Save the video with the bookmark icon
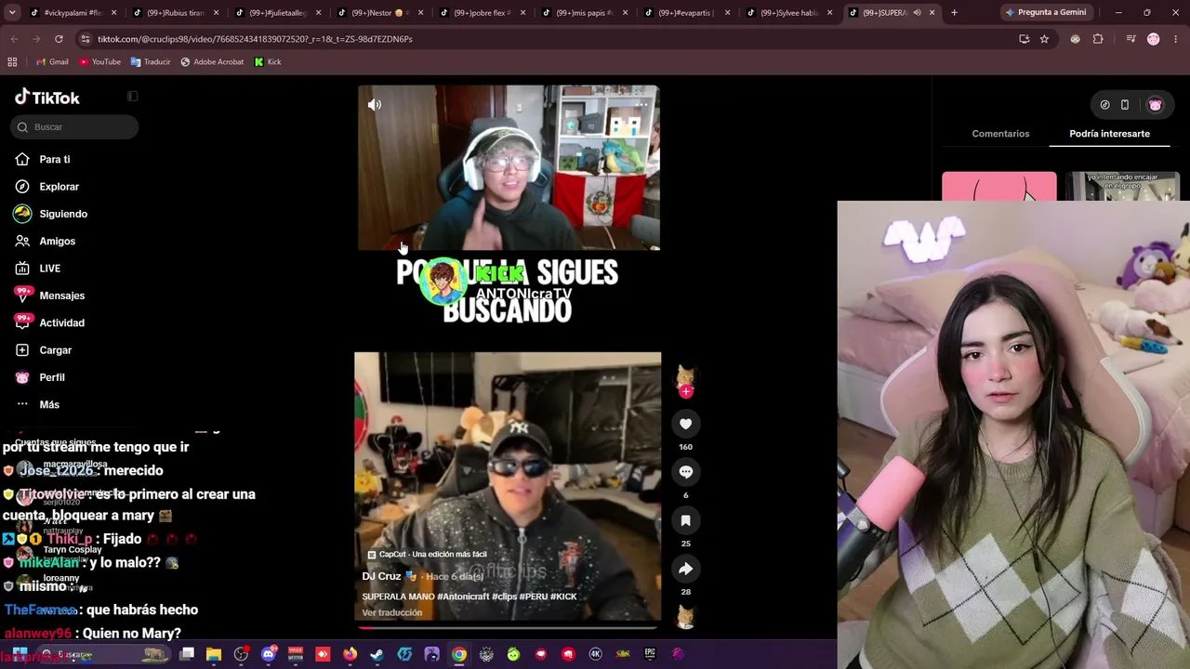This screenshot has height=669, width=1190. tap(685, 520)
